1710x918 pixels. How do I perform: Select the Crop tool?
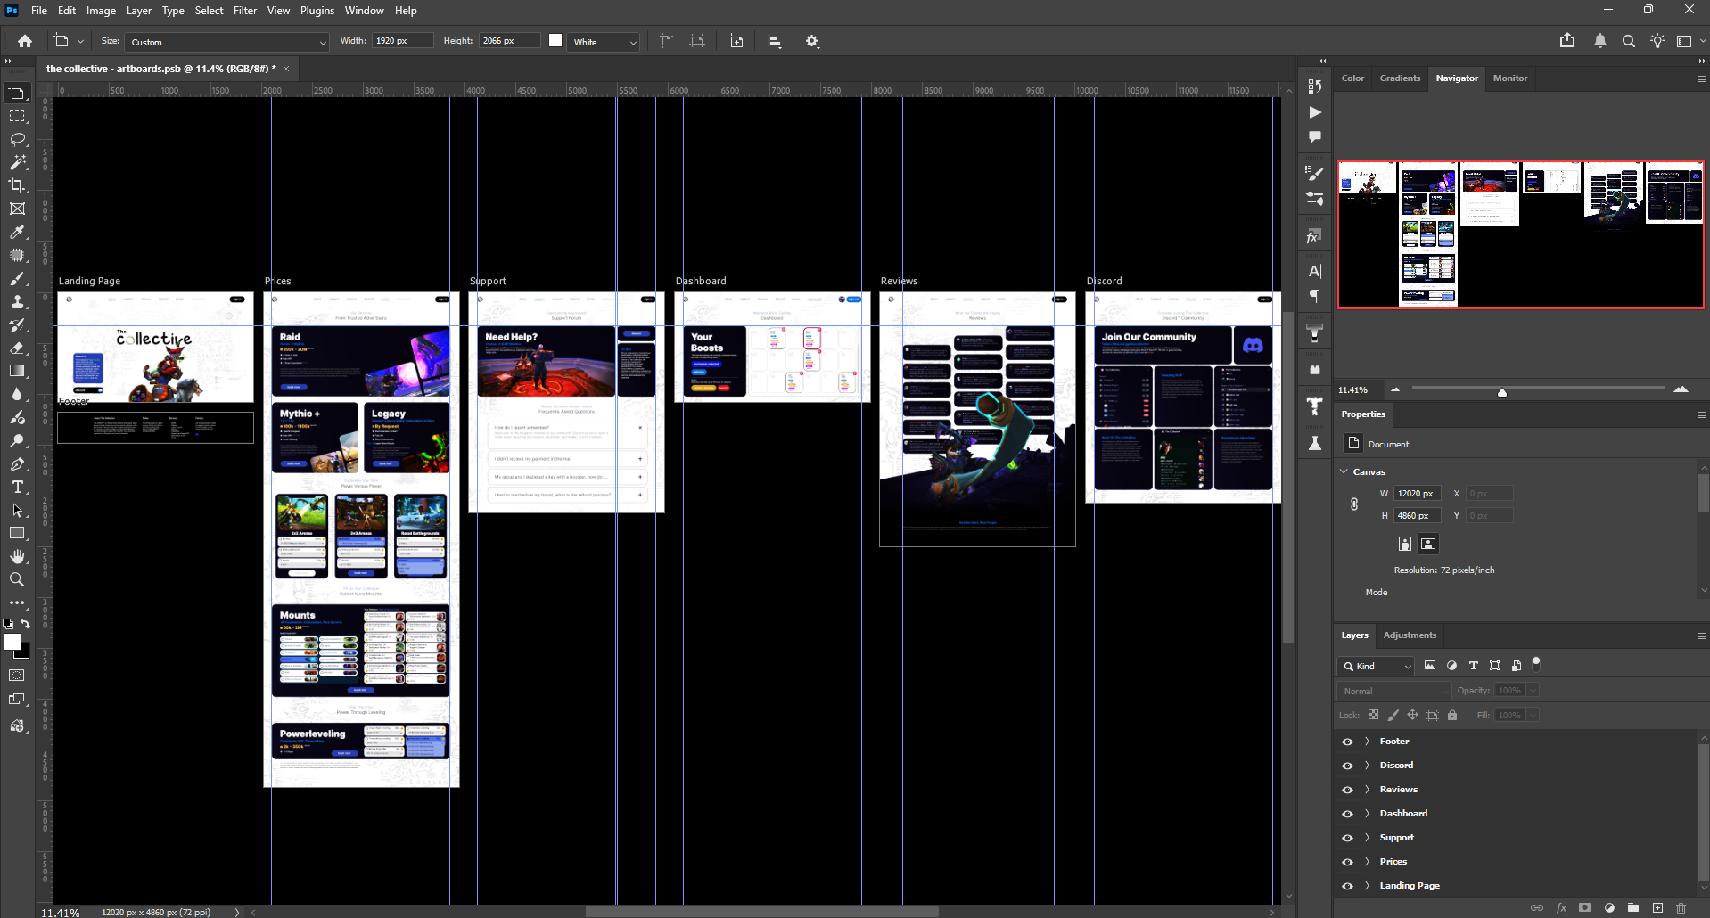tap(17, 185)
